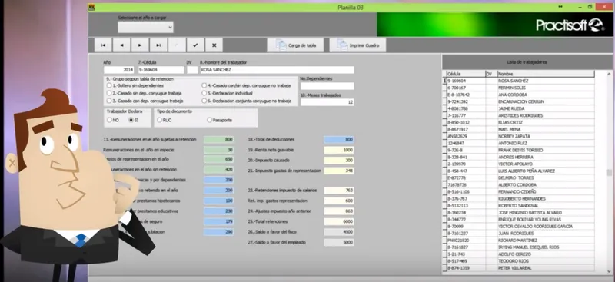Click the worker list scrollbar thumb
The image size is (615, 282).
[609, 173]
